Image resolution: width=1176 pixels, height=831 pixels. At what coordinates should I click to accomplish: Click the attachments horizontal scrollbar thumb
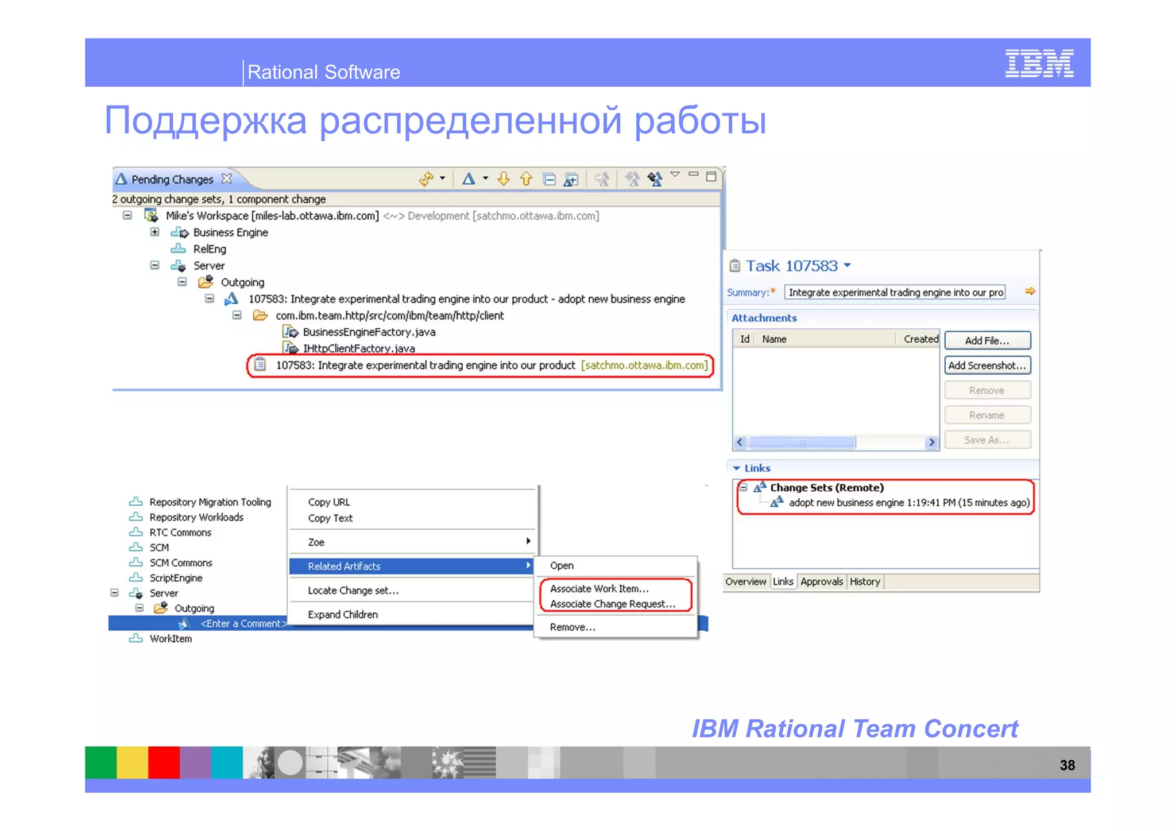point(802,442)
